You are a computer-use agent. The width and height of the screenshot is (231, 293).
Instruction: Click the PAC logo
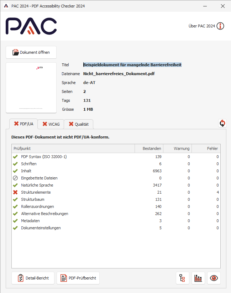(x=31, y=26)
